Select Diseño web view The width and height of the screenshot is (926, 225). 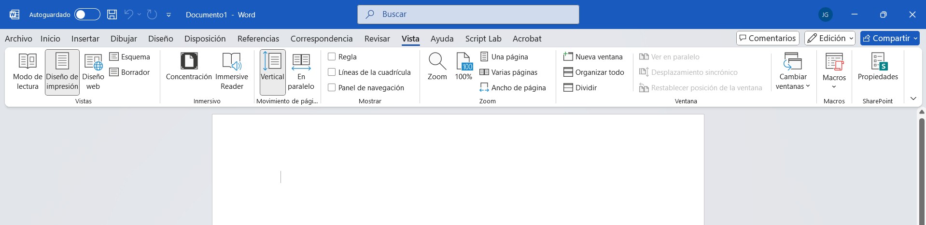93,71
